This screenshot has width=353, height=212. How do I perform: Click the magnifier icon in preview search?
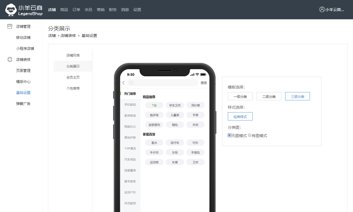[132, 83]
